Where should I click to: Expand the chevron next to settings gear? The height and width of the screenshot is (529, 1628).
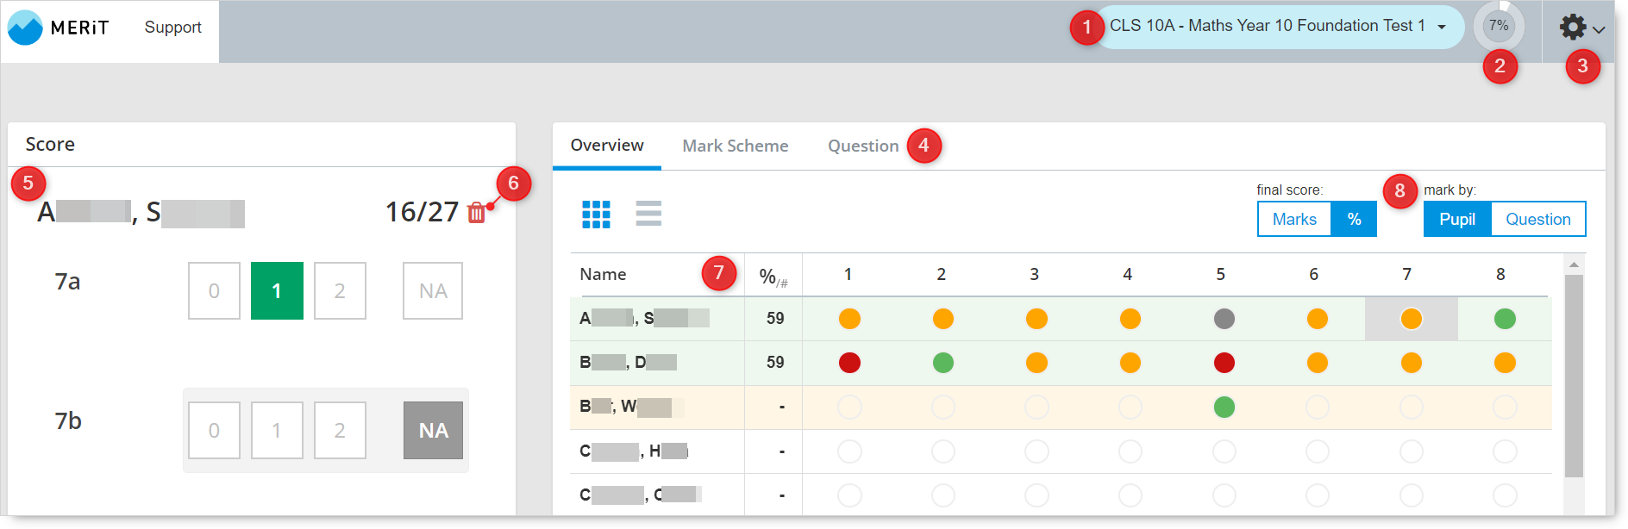pos(1599,30)
